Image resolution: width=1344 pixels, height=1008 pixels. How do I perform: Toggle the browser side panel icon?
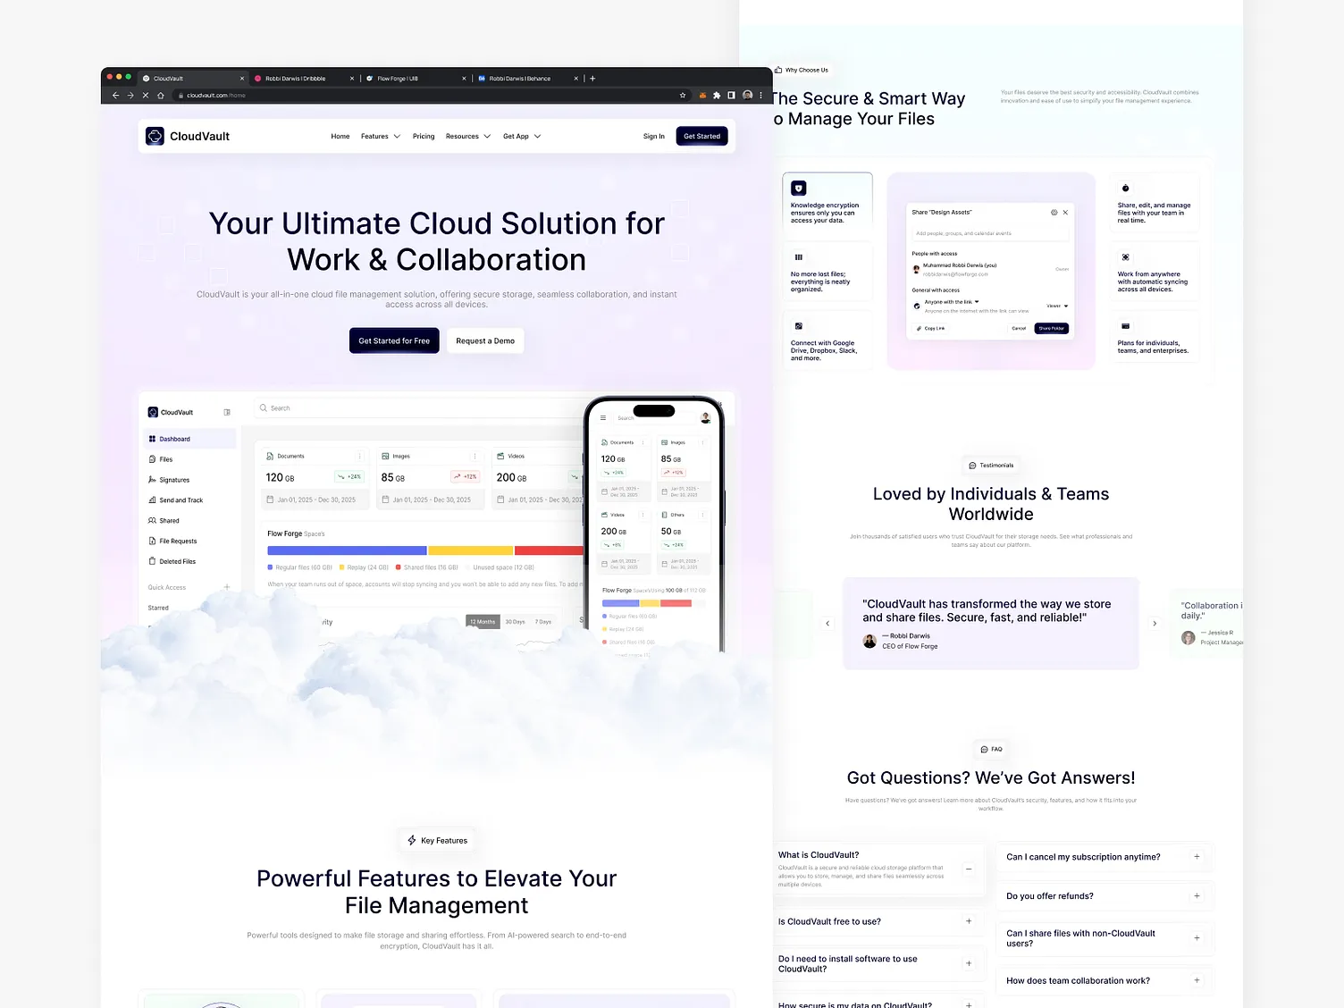(731, 95)
